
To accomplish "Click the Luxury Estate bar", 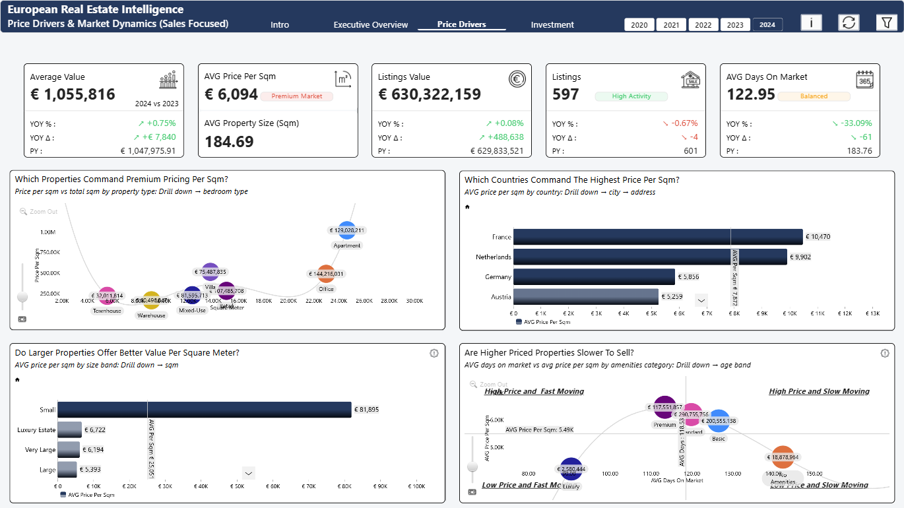I will (69, 429).
